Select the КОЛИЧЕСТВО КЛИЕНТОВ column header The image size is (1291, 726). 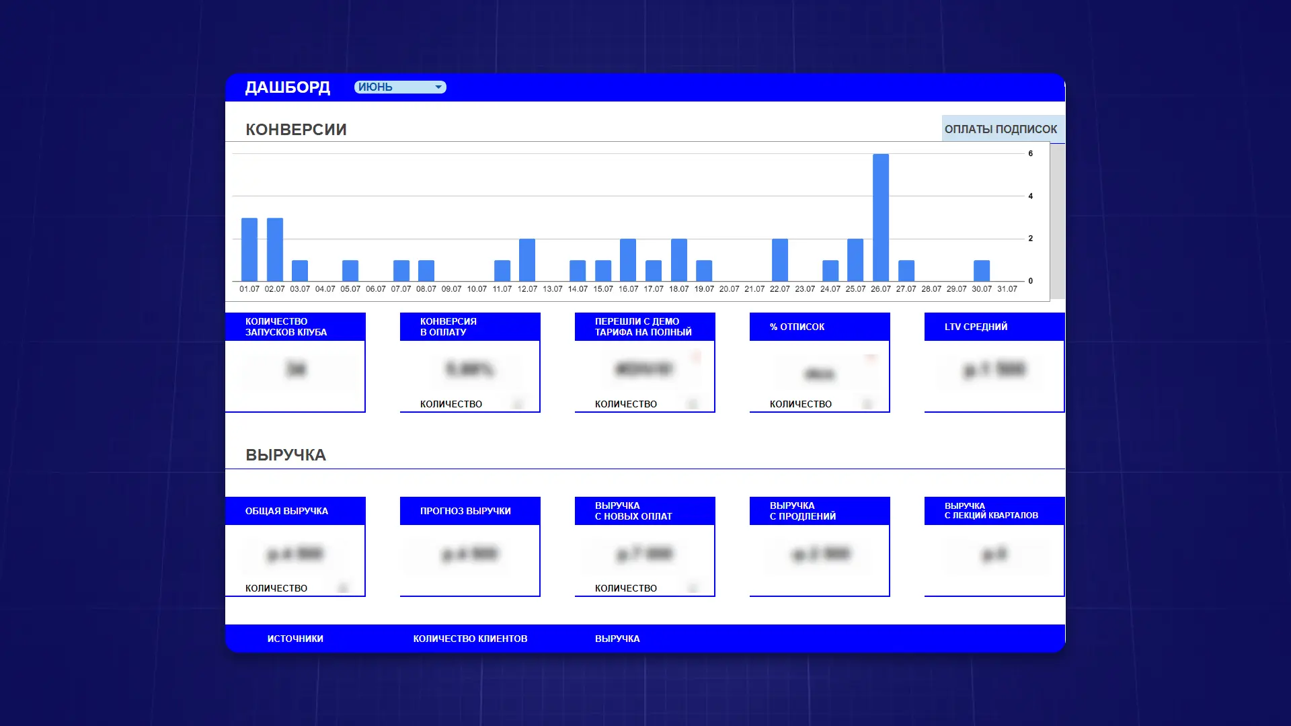(470, 639)
